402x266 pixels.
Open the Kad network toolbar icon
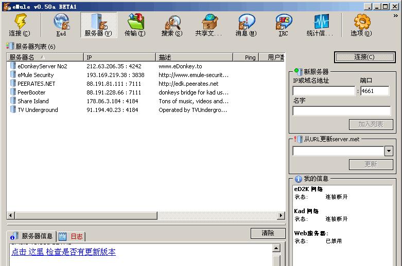61,21
